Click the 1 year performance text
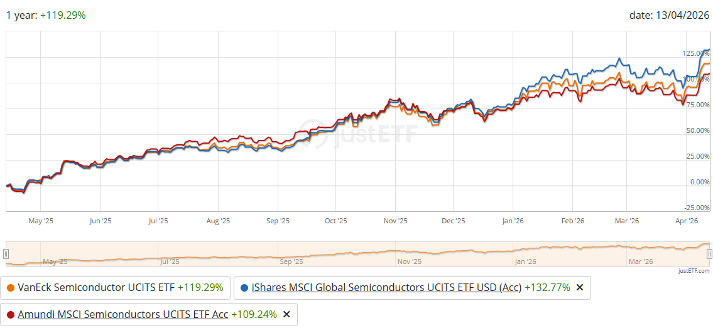The image size is (713, 328). [46, 15]
